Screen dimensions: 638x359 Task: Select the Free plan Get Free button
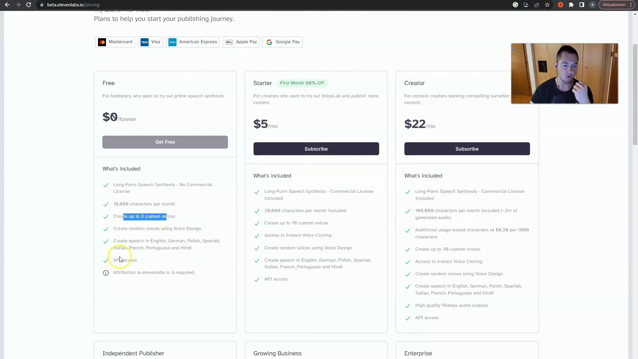[x=165, y=142]
